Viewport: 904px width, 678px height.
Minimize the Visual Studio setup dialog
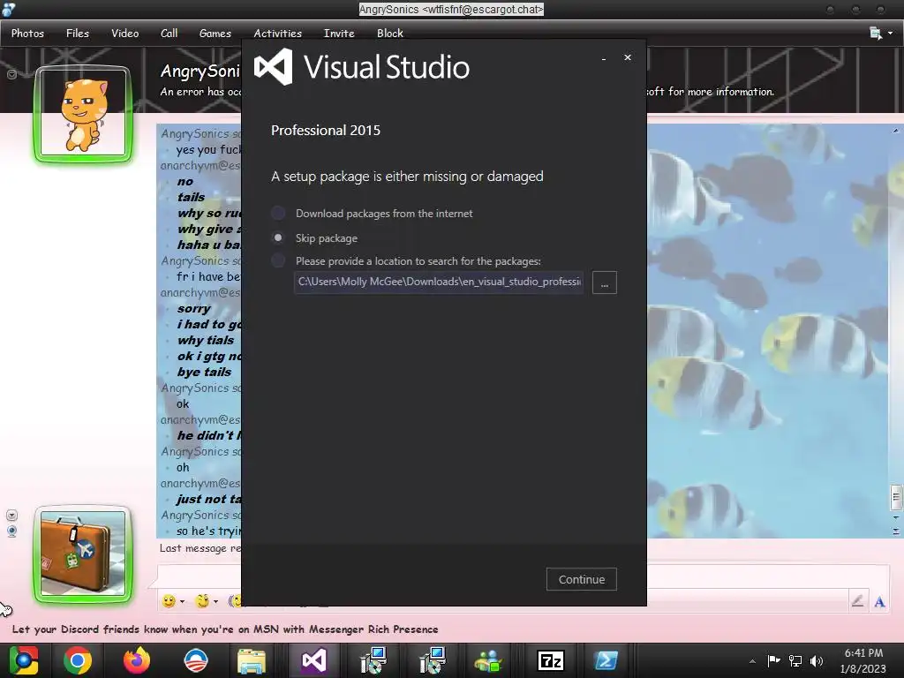(x=604, y=58)
